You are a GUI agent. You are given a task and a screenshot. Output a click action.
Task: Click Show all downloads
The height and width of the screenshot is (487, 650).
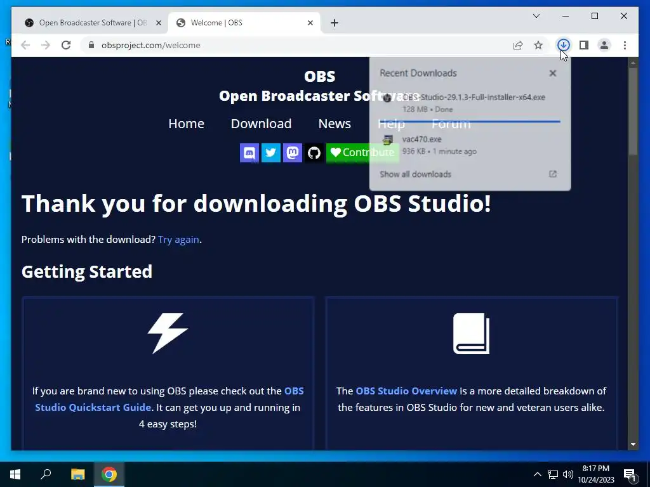pos(415,174)
